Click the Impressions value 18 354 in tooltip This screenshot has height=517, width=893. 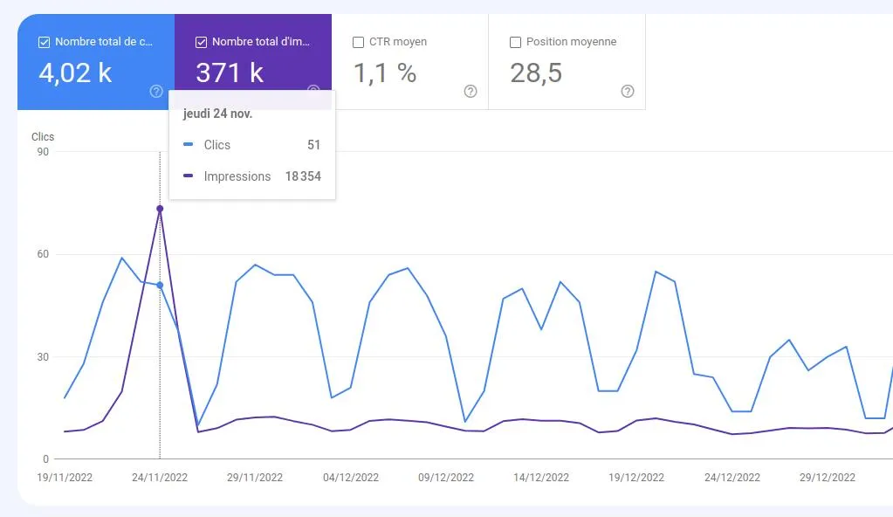pyautogui.click(x=306, y=176)
